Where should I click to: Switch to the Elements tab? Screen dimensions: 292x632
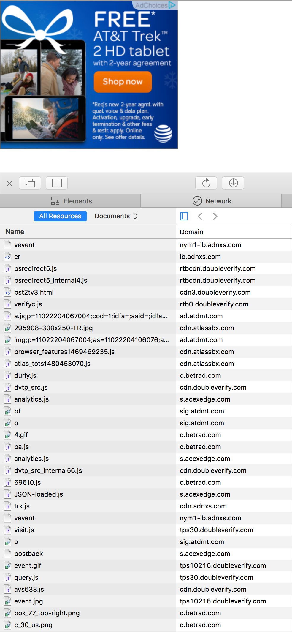click(70, 201)
